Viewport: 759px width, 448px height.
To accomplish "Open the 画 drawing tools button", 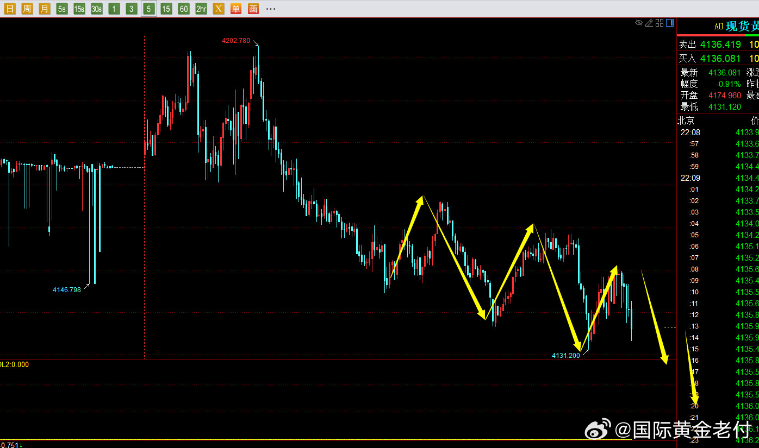I will tap(253, 9).
